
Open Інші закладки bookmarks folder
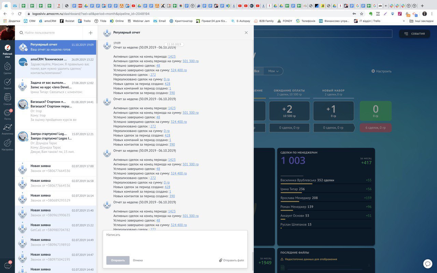(422, 21)
